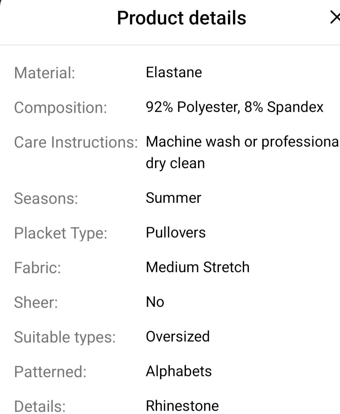Tap the Medium Stretch value

(x=197, y=267)
